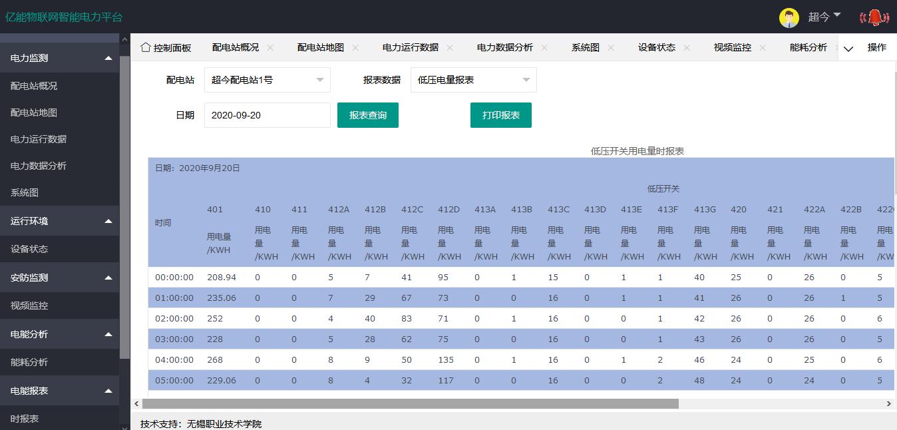
Task: Switch to the 电力数据分析 tab
Action: coord(504,47)
